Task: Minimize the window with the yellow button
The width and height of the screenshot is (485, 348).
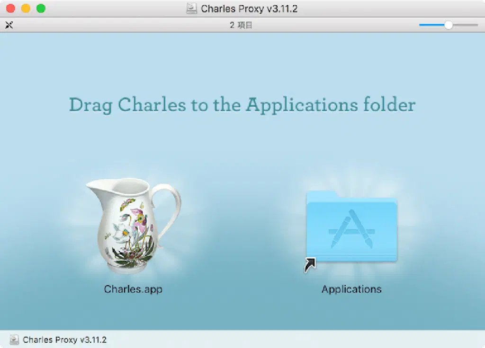Action: tap(26, 9)
